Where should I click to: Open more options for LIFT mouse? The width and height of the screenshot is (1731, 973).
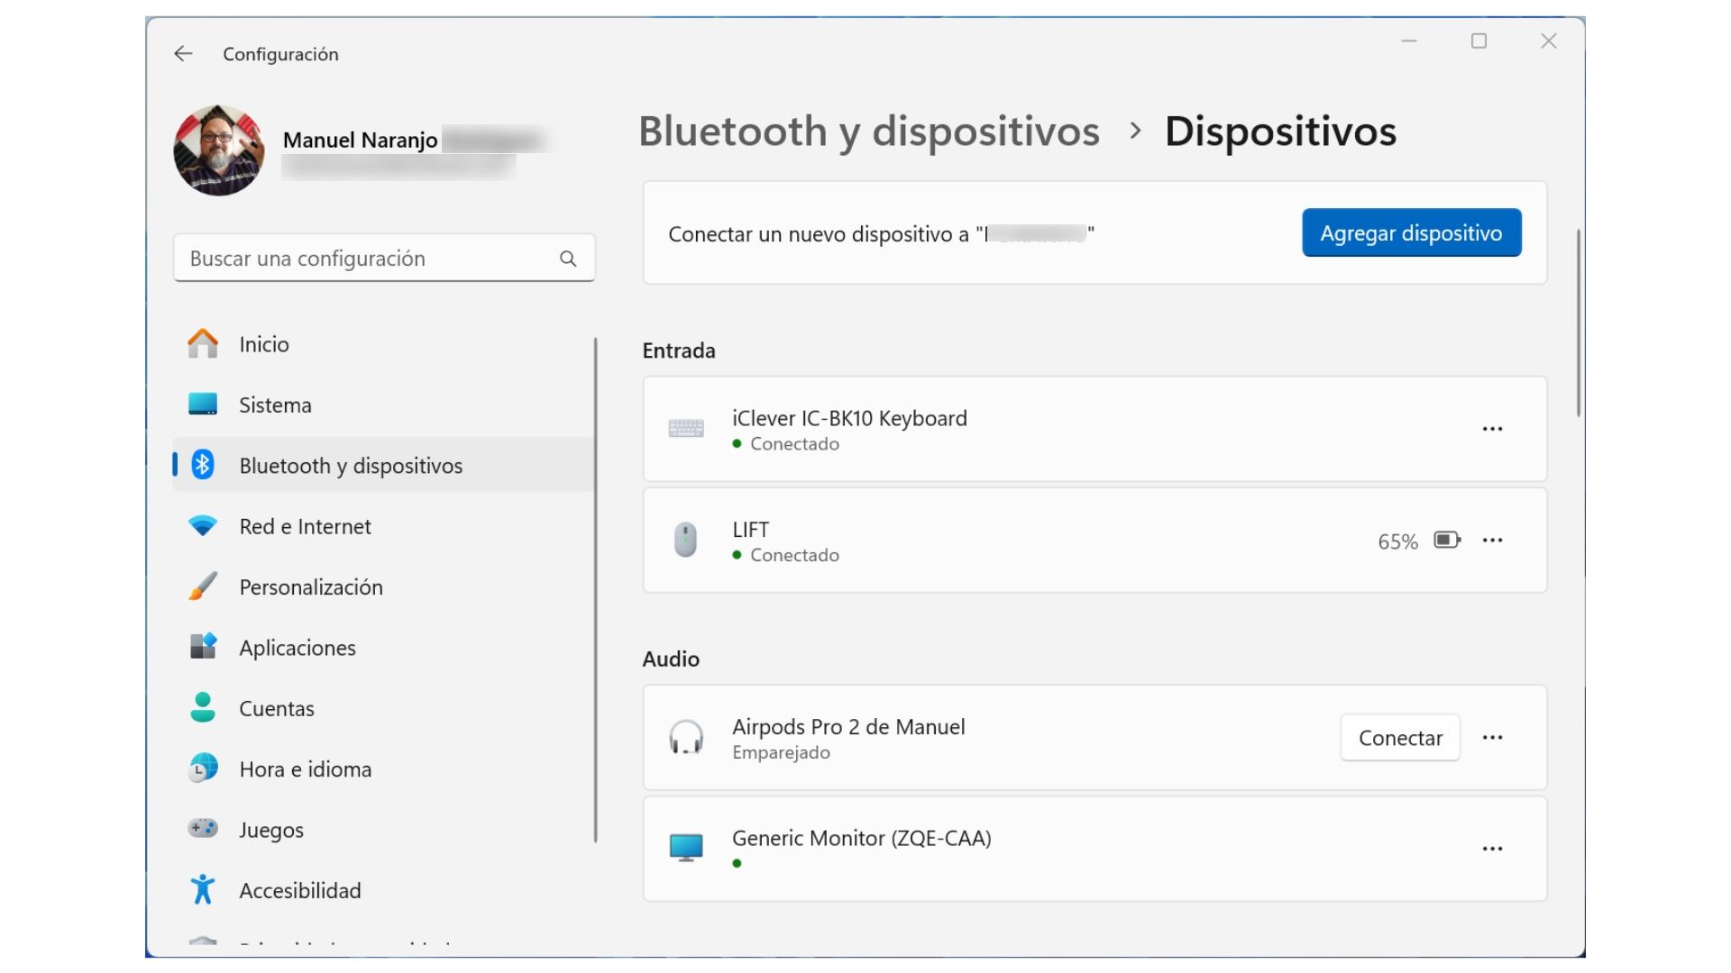coord(1492,541)
